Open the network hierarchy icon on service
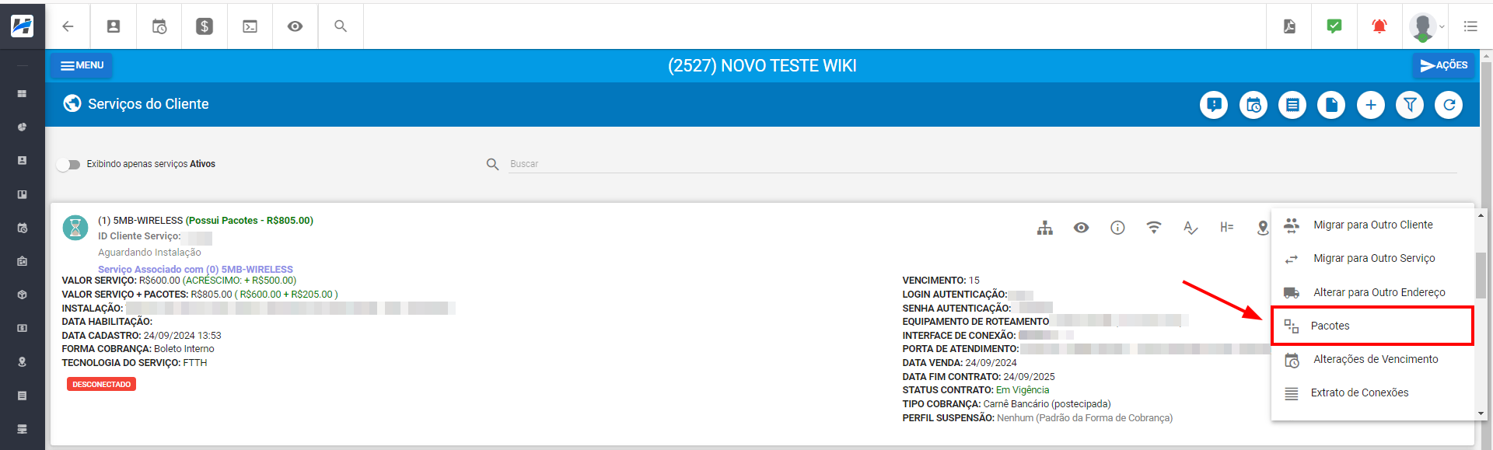The width and height of the screenshot is (1493, 450). click(1045, 228)
